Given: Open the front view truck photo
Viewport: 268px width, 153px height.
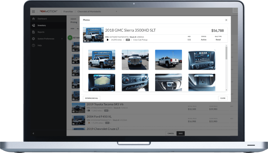Looking at the screenshot, I should point(135,60).
